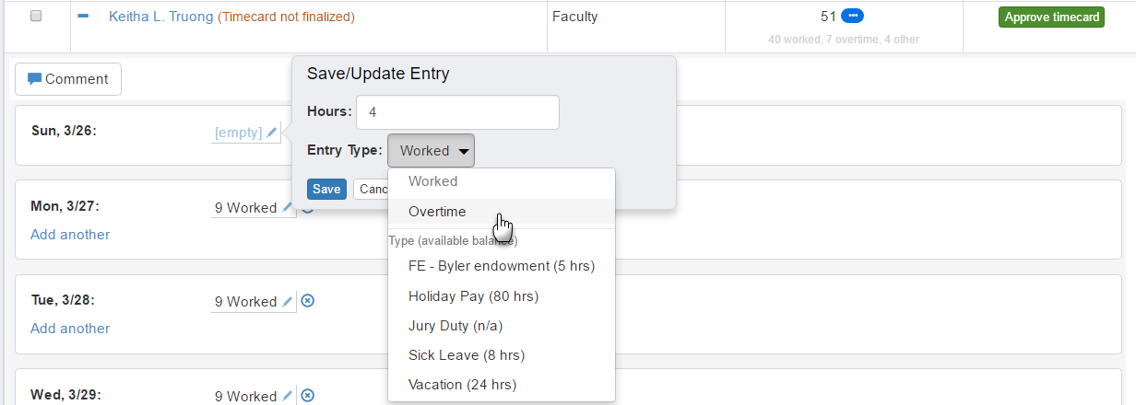This screenshot has height=405, width=1136.
Task: Click Add another link under Mon 3/27
Action: (x=70, y=235)
